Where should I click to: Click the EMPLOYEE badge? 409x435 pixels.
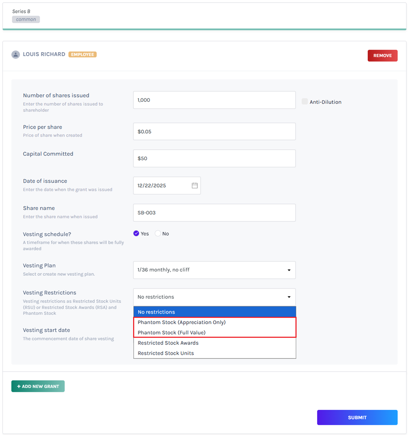82,54
